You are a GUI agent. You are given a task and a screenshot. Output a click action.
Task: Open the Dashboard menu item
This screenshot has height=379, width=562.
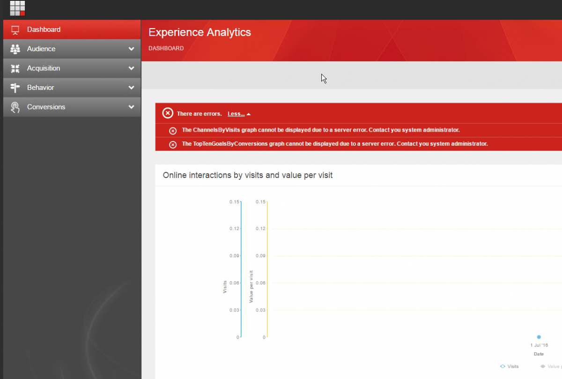click(x=44, y=30)
